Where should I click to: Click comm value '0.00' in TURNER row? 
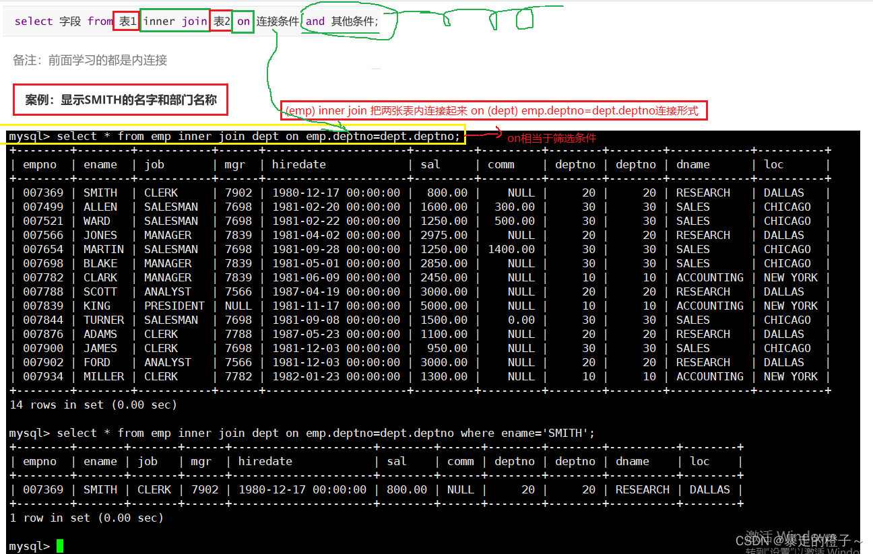pos(521,320)
